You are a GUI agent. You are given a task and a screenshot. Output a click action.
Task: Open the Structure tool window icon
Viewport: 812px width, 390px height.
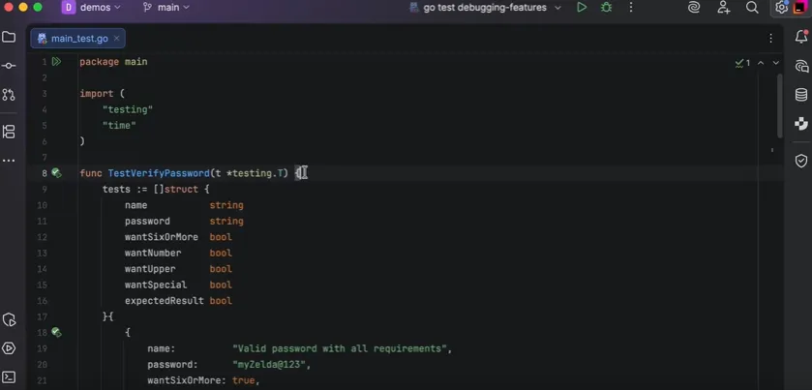coord(9,132)
